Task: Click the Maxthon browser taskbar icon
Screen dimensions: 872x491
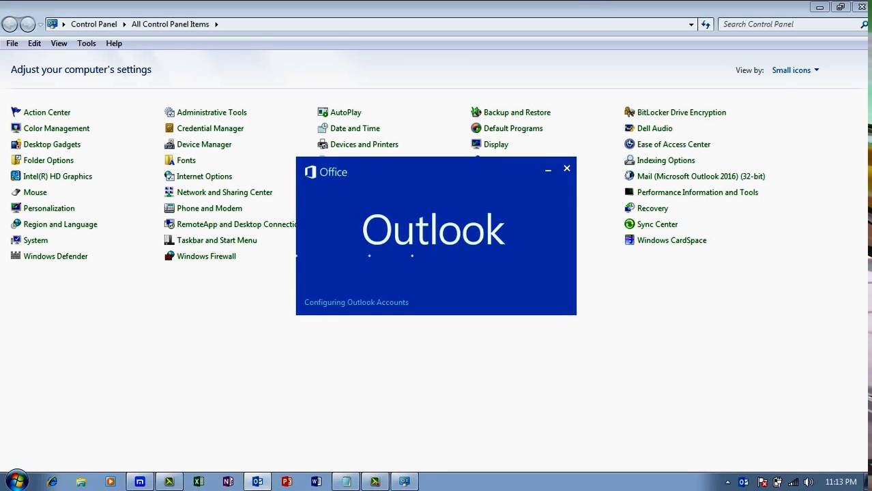Action: (x=140, y=481)
